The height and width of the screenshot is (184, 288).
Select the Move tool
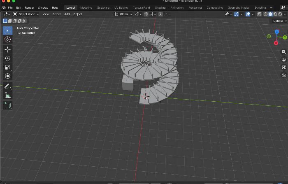(x=7, y=49)
